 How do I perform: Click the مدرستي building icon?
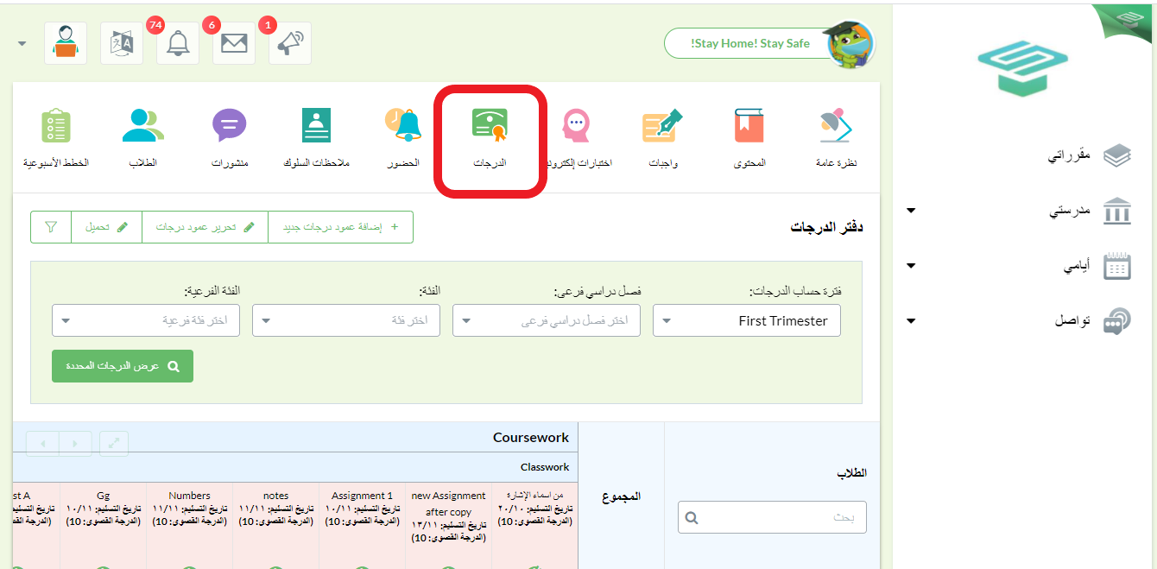(x=1117, y=211)
